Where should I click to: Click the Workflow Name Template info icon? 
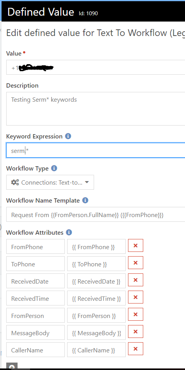click(85, 200)
